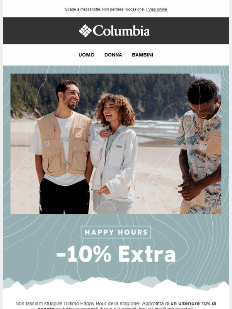The height and width of the screenshot is (309, 232).
Task: Select the DONNA menu item
Action: click(x=113, y=55)
